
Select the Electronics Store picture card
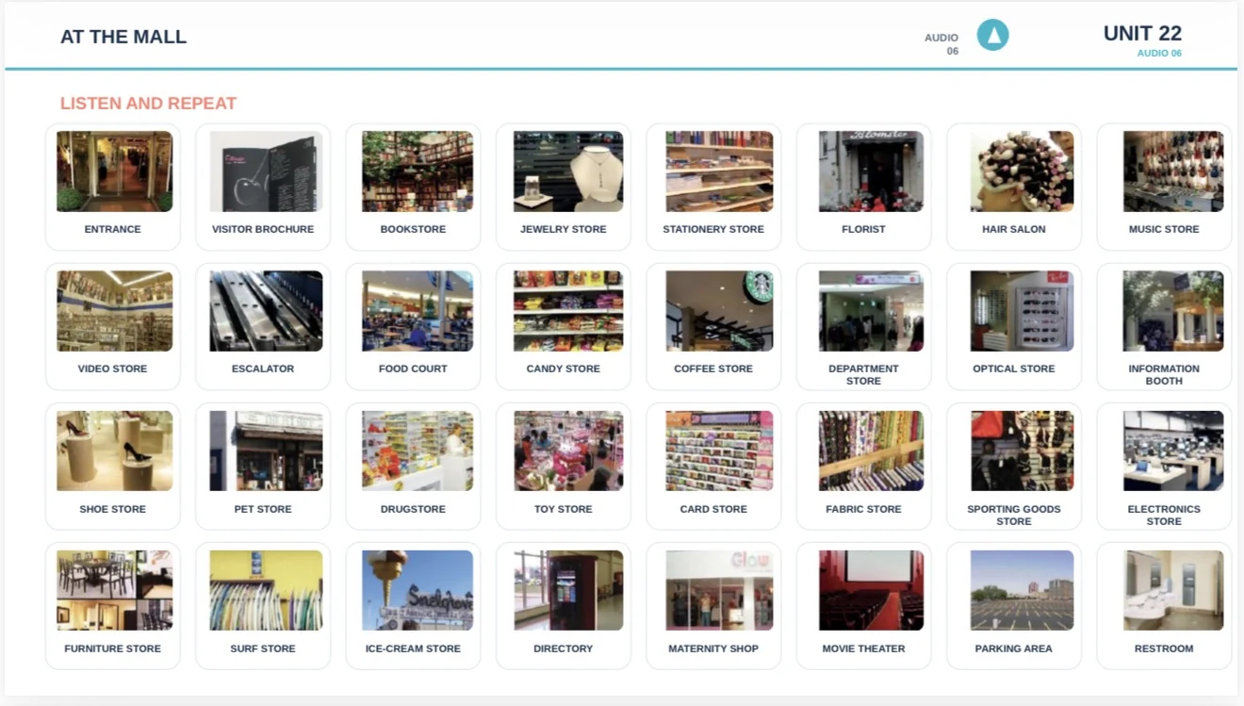(x=1164, y=467)
